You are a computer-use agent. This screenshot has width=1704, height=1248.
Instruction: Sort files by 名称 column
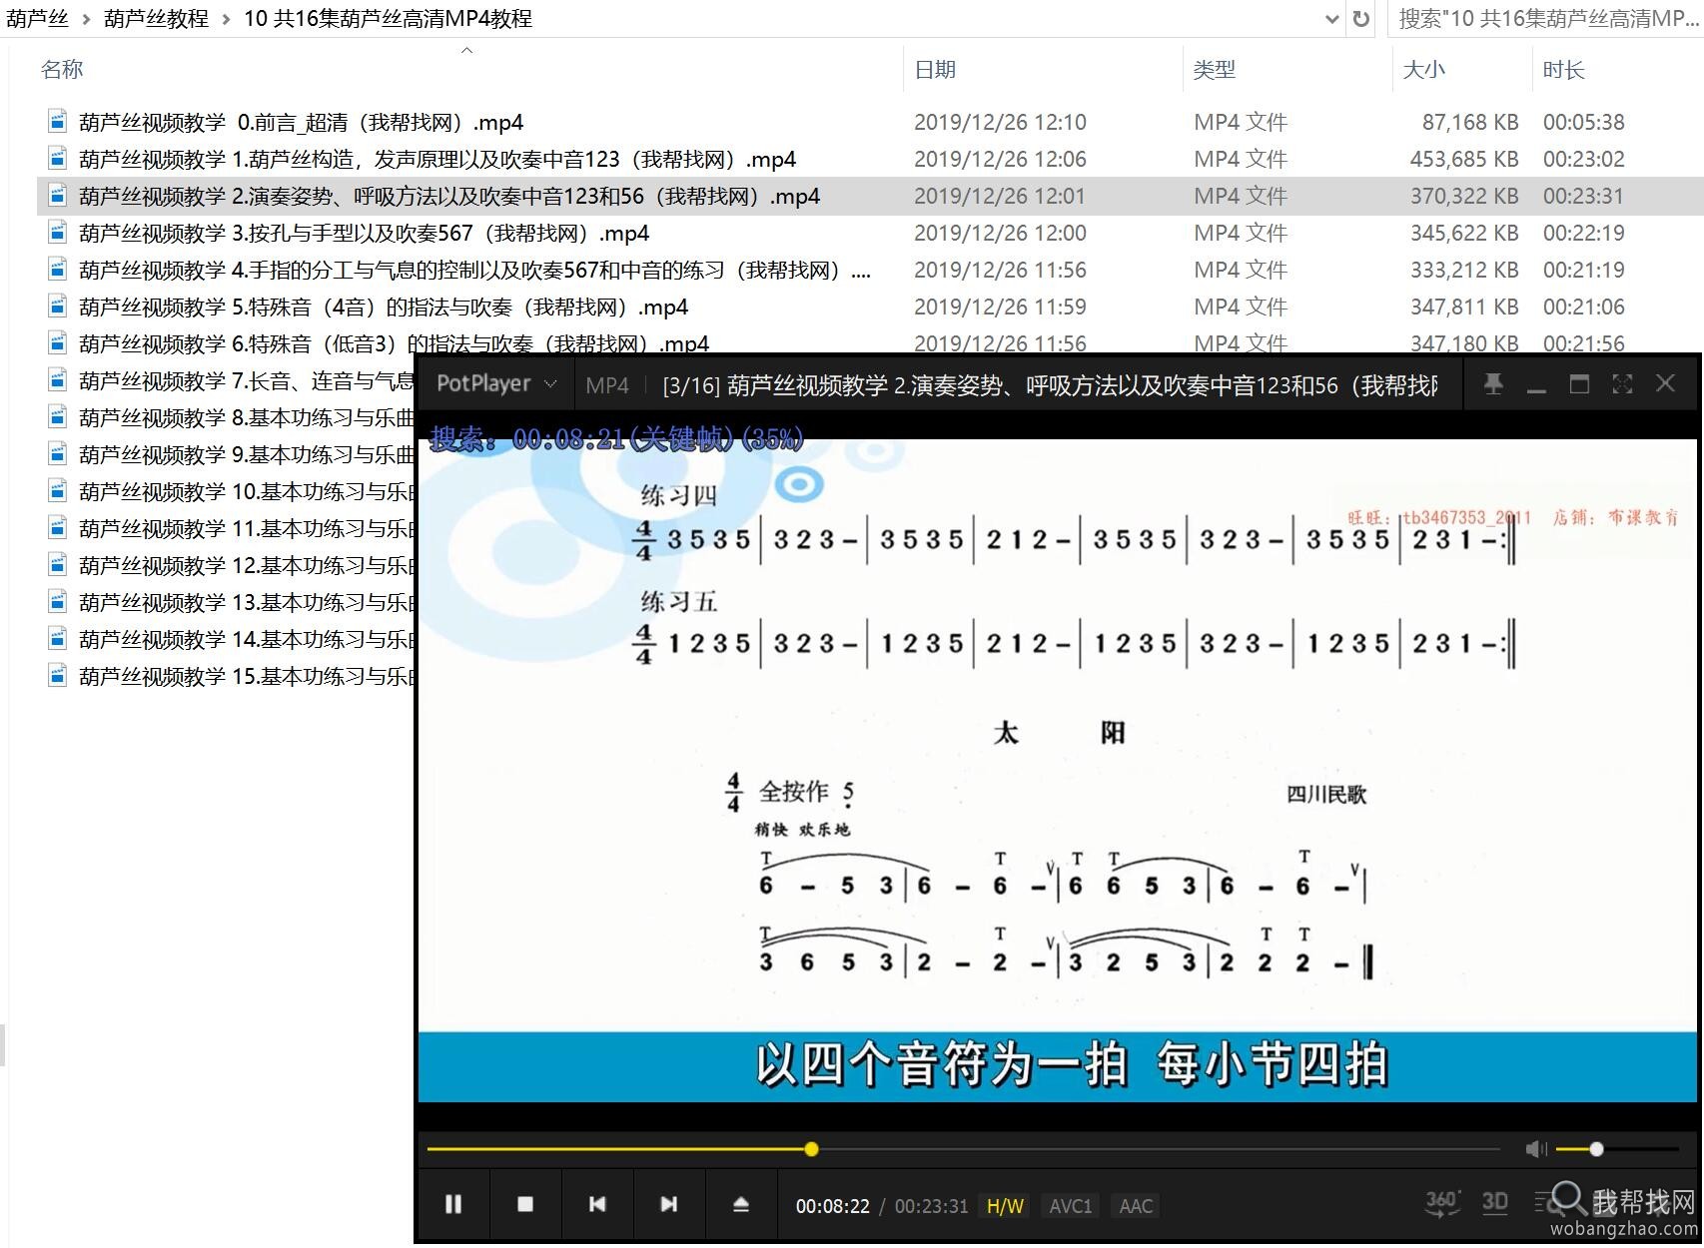click(62, 70)
